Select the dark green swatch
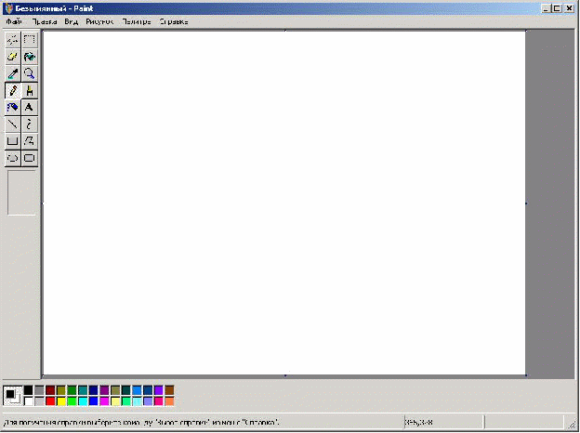The width and height of the screenshot is (580, 433). coord(72,390)
